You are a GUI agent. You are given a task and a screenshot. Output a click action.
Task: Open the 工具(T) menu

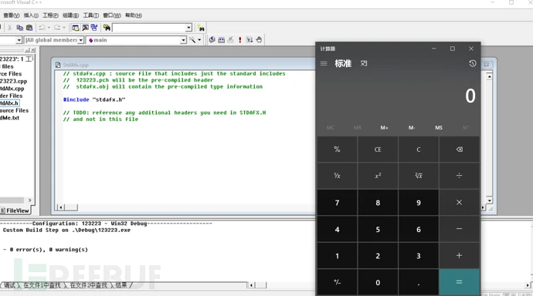(x=90, y=15)
